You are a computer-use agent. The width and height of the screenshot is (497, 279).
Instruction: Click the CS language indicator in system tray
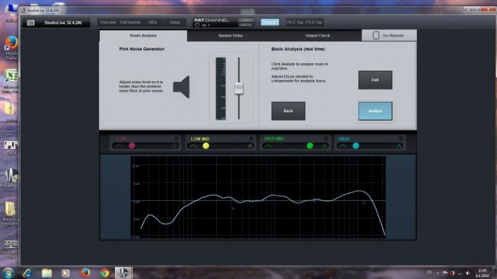tap(429, 272)
